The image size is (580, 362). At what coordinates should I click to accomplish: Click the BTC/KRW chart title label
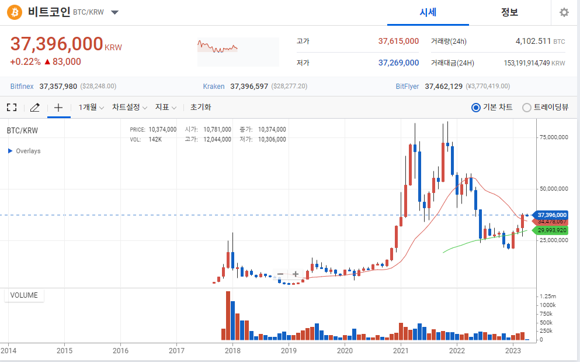(x=23, y=130)
